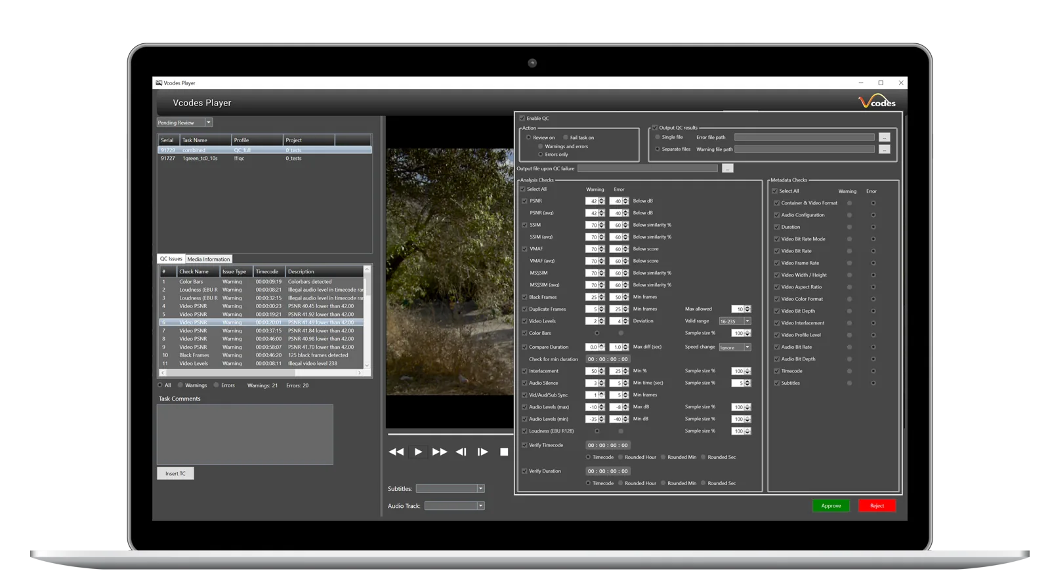This screenshot has width=1050, height=586.
Task: Click the QC issues list scroll-left arrow
Action: pyautogui.click(x=163, y=373)
